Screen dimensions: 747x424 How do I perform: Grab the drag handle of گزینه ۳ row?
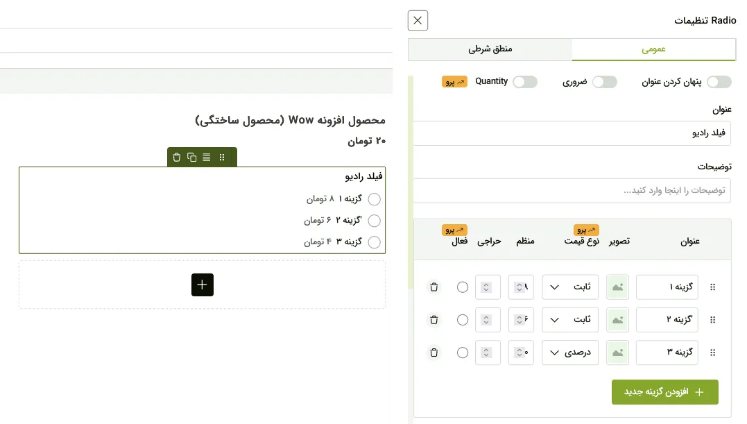713,353
